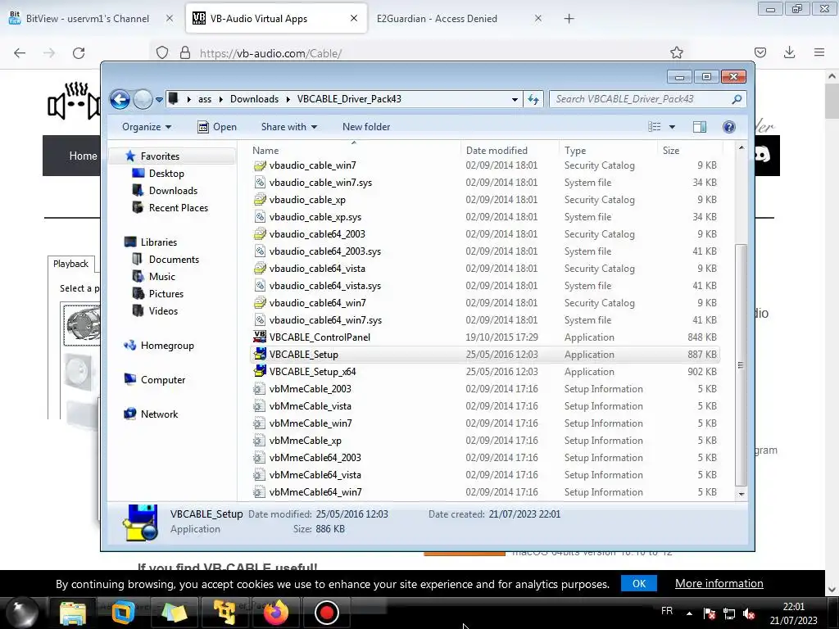
Task: Open Music library
Action: (x=161, y=277)
